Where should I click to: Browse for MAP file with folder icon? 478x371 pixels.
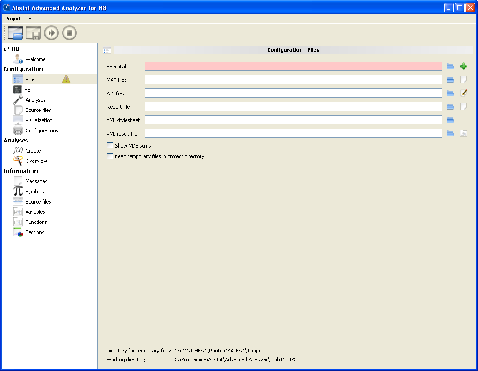pyautogui.click(x=450, y=80)
